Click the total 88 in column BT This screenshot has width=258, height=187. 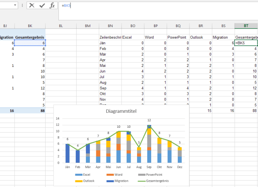(x=246, y=111)
